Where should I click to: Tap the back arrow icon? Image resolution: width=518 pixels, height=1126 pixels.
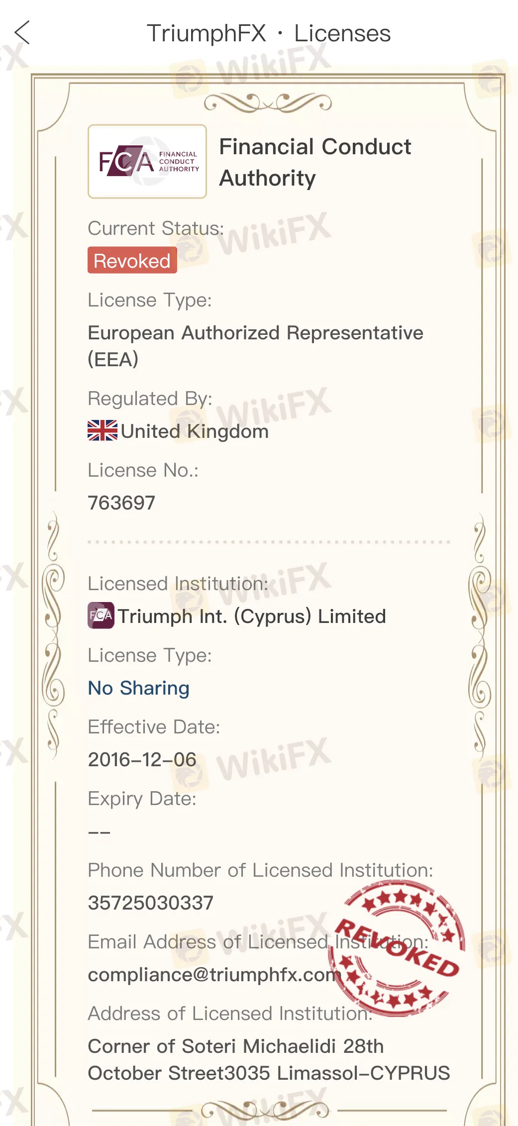(x=22, y=33)
